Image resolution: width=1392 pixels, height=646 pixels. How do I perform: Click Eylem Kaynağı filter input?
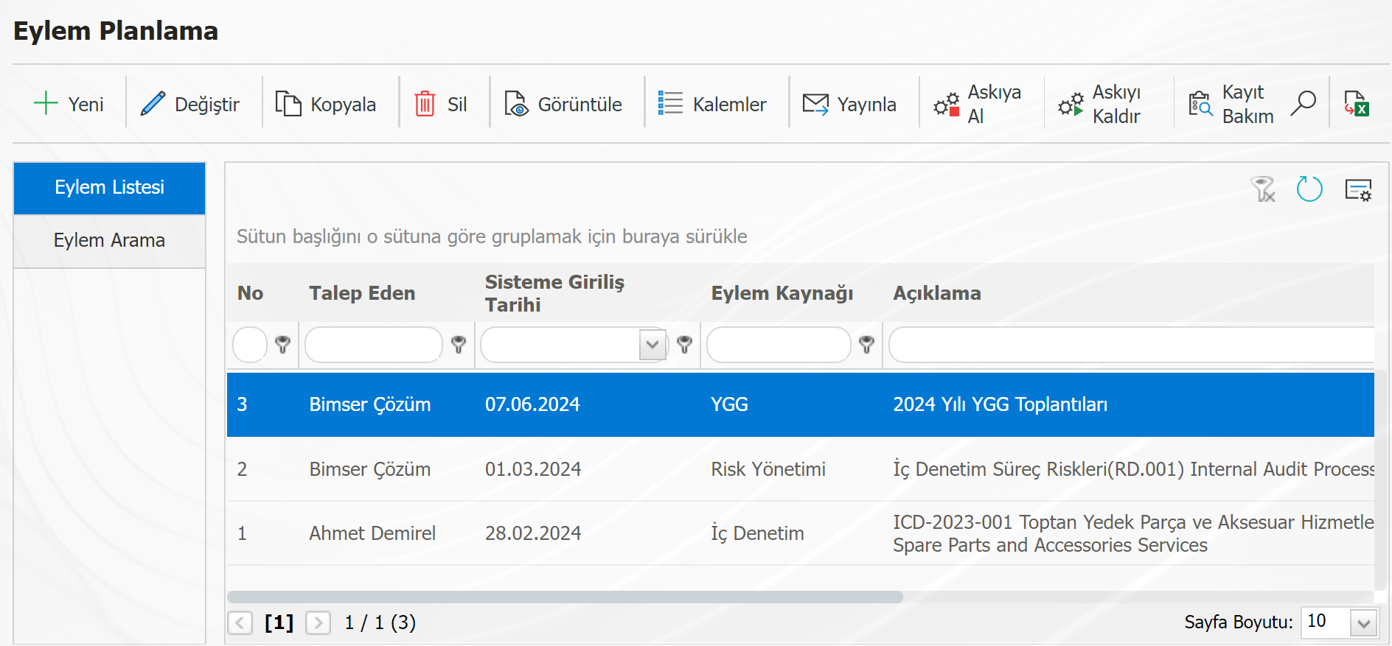coord(779,345)
